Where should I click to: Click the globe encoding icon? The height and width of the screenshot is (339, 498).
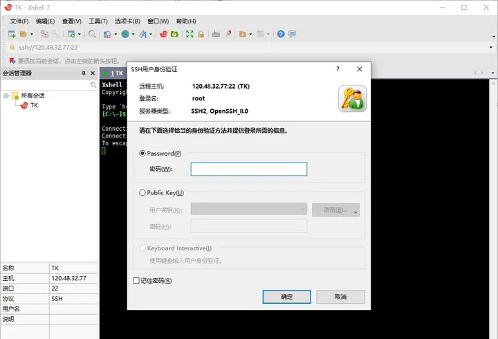click(125, 34)
